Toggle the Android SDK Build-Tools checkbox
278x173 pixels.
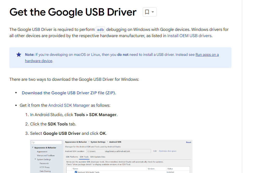click(76, 172)
